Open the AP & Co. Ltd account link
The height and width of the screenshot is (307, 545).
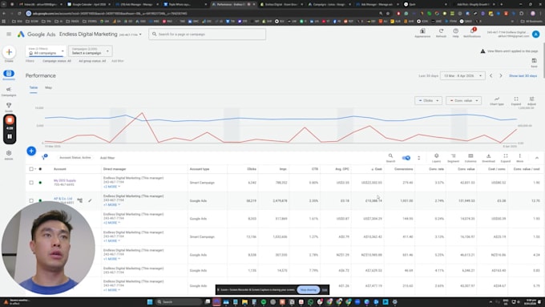coord(63,199)
